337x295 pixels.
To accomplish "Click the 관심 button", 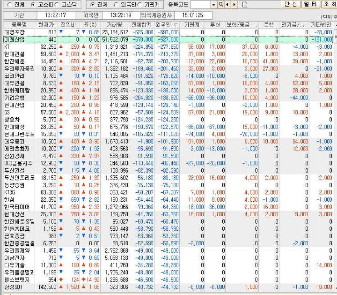I will (291, 4).
